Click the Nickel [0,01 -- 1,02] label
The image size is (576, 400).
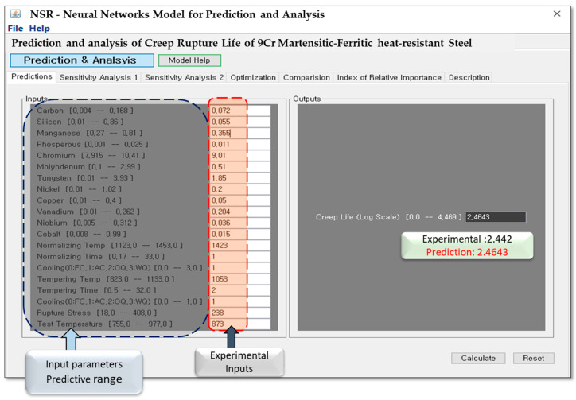tap(79, 189)
